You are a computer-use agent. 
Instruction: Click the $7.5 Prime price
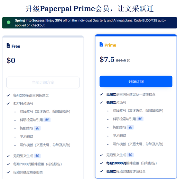click(107, 59)
